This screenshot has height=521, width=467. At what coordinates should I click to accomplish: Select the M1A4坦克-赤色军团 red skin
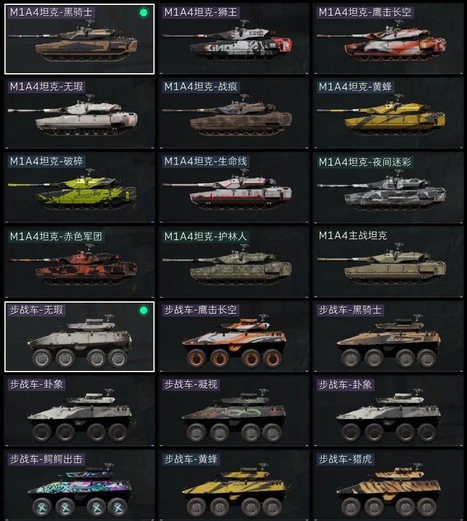pos(79,262)
